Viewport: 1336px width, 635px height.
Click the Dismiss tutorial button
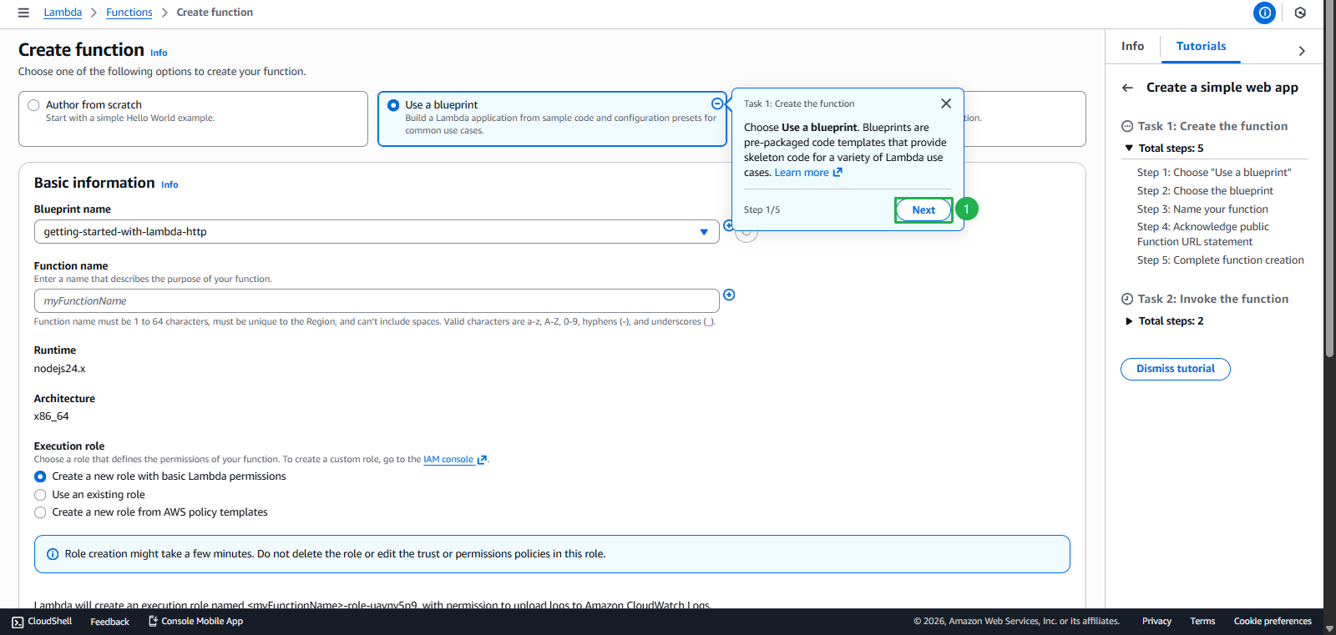(1175, 369)
